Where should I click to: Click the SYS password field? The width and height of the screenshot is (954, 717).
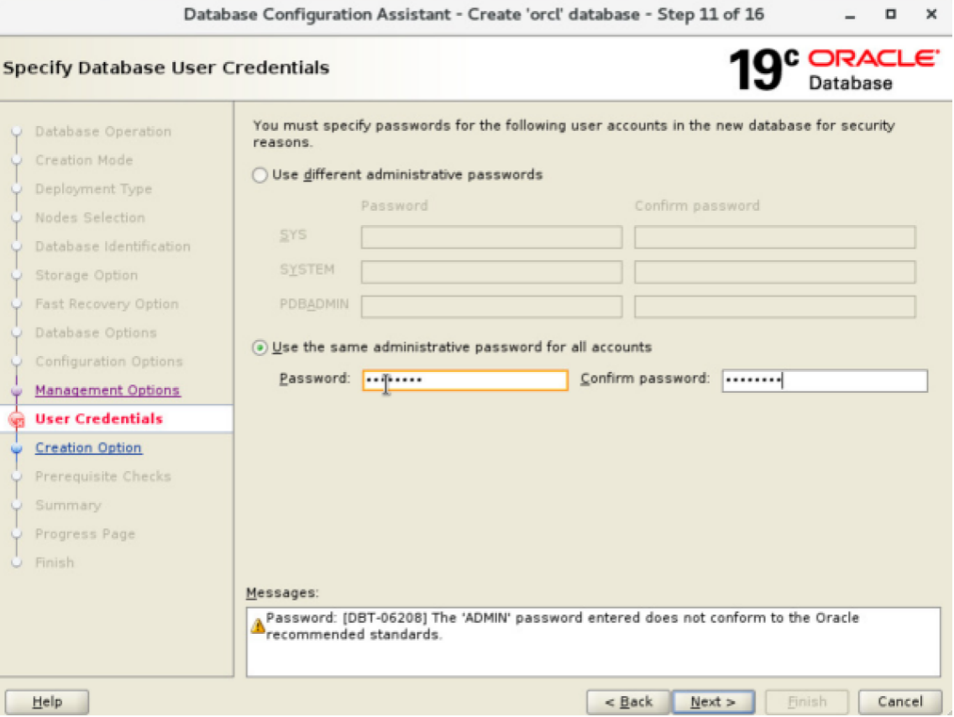(x=491, y=237)
